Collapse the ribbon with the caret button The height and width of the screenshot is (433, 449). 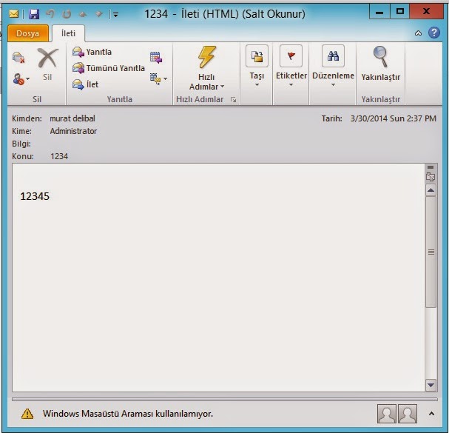click(418, 33)
